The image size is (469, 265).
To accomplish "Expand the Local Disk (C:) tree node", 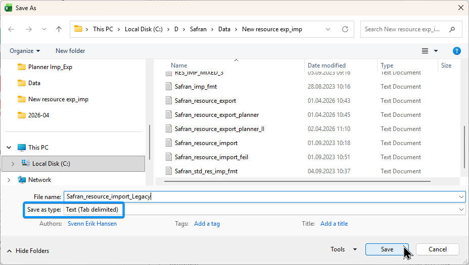I will click(13, 164).
